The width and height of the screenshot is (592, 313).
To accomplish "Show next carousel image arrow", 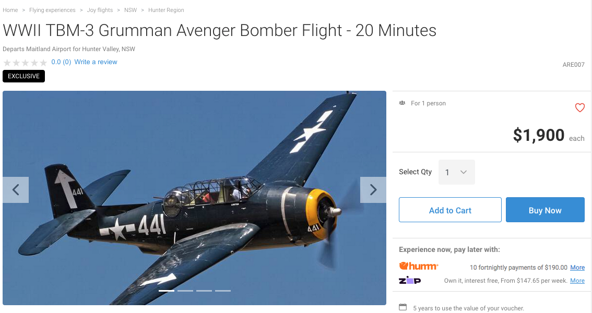I will (x=373, y=190).
